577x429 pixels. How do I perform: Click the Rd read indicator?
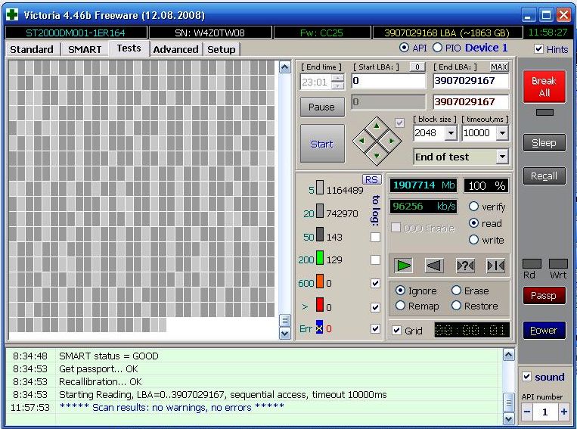coord(532,264)
